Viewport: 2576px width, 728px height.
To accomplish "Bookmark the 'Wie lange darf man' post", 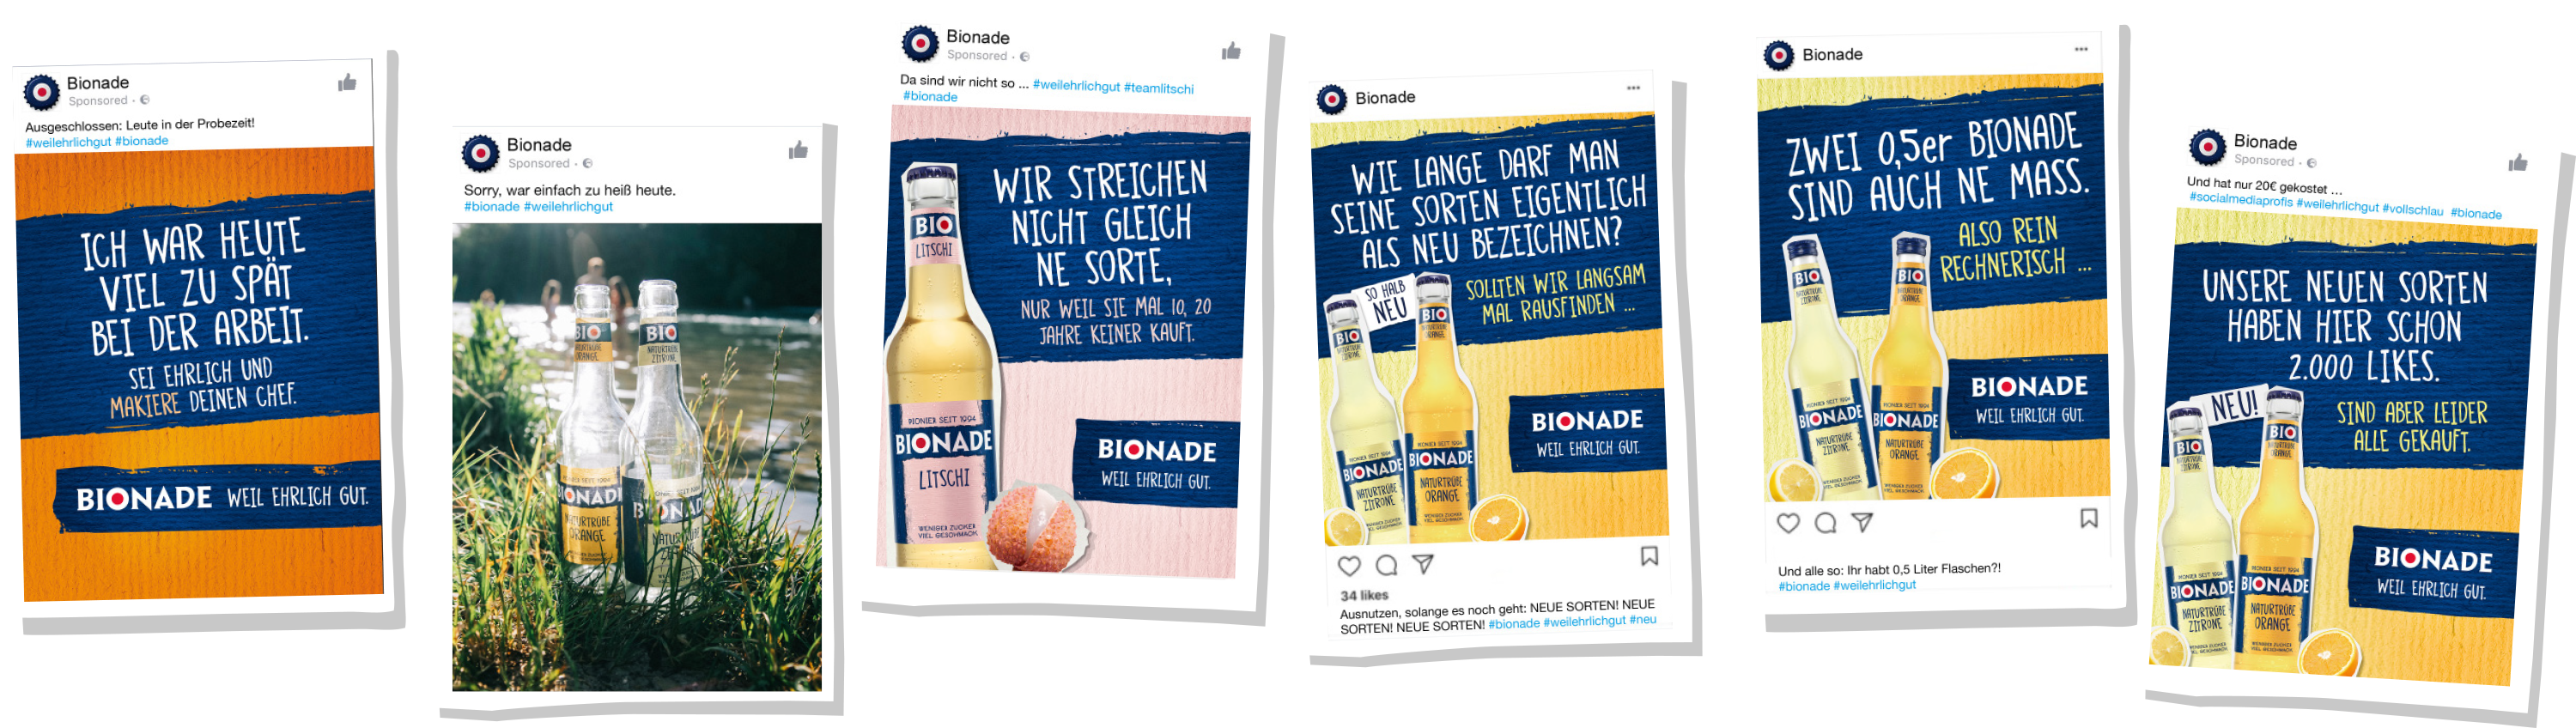I will pos(1650,556).
